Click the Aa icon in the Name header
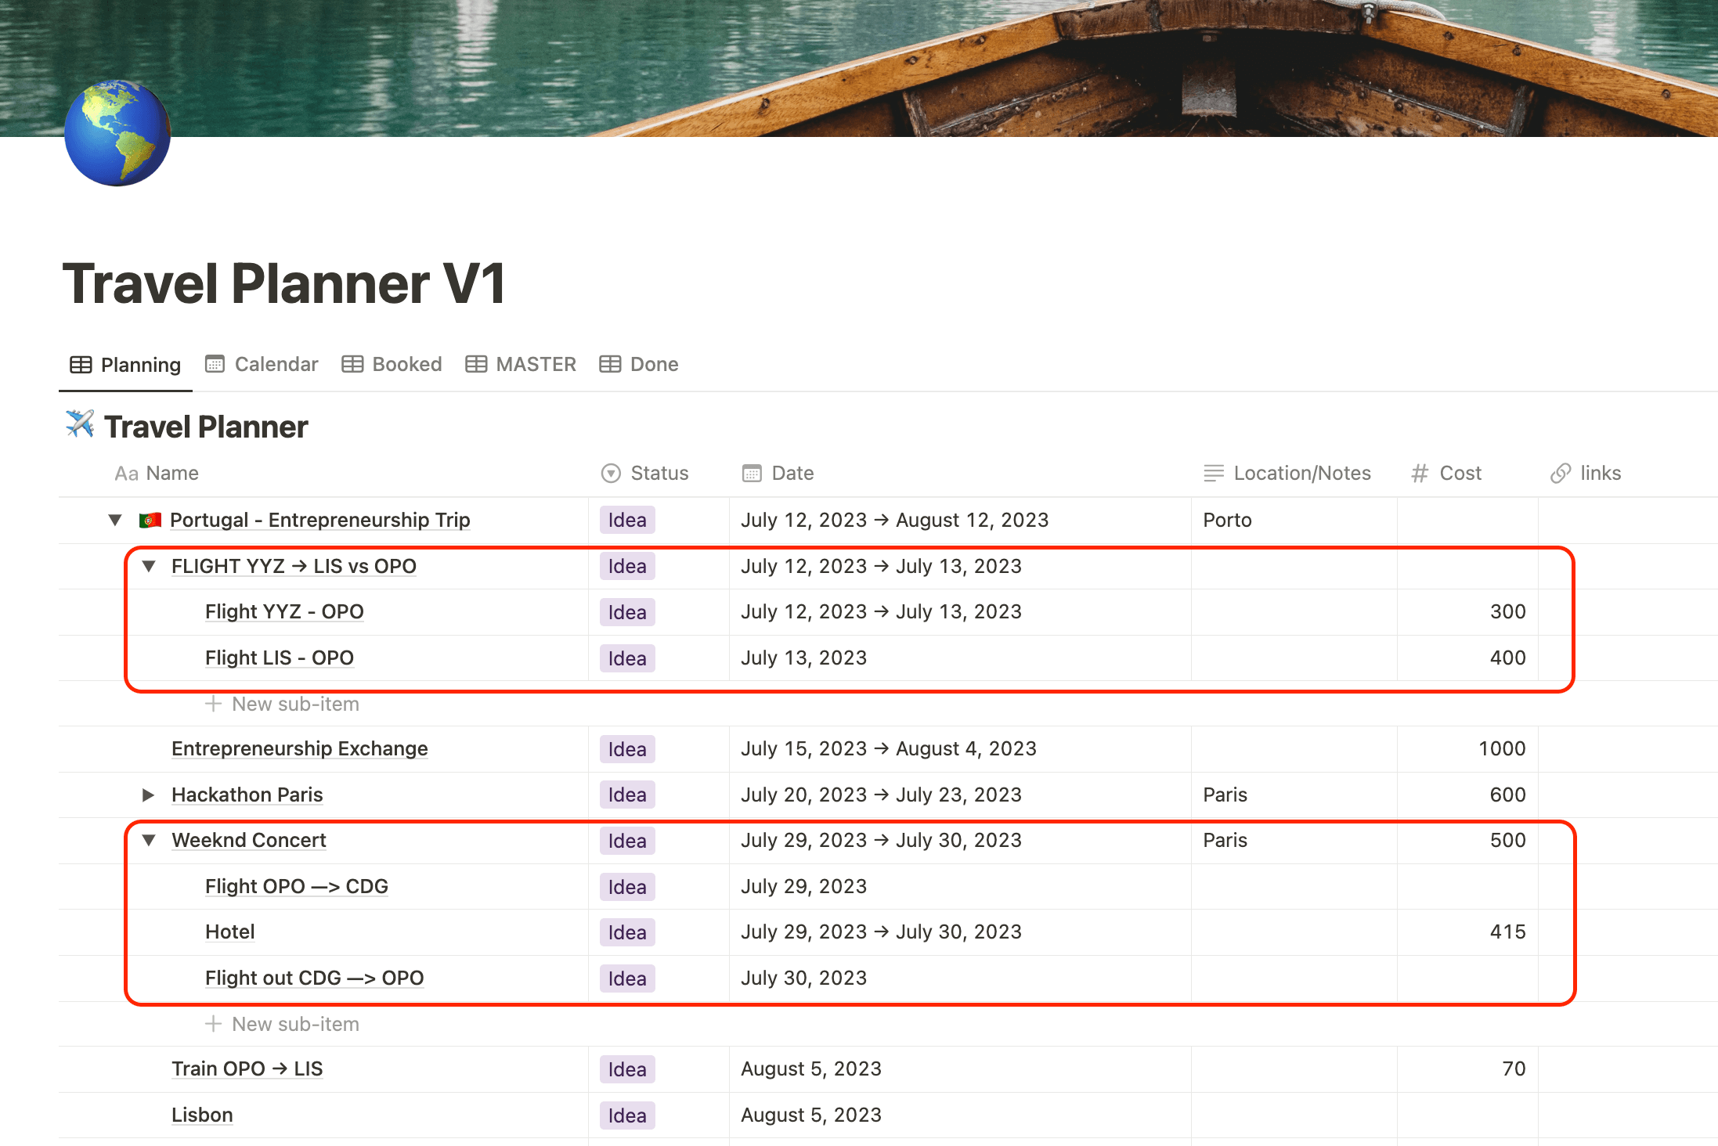The width and height of the screenshot is (1718, 1146). (126, 474)
